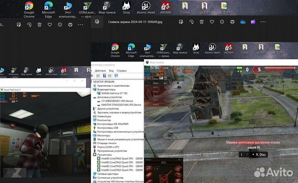Image resolution: width=298 pixels, height=183 pixels.
Task: Open gpuZ-19 archive in the topmost desktop row
Action: pos(224,8)
